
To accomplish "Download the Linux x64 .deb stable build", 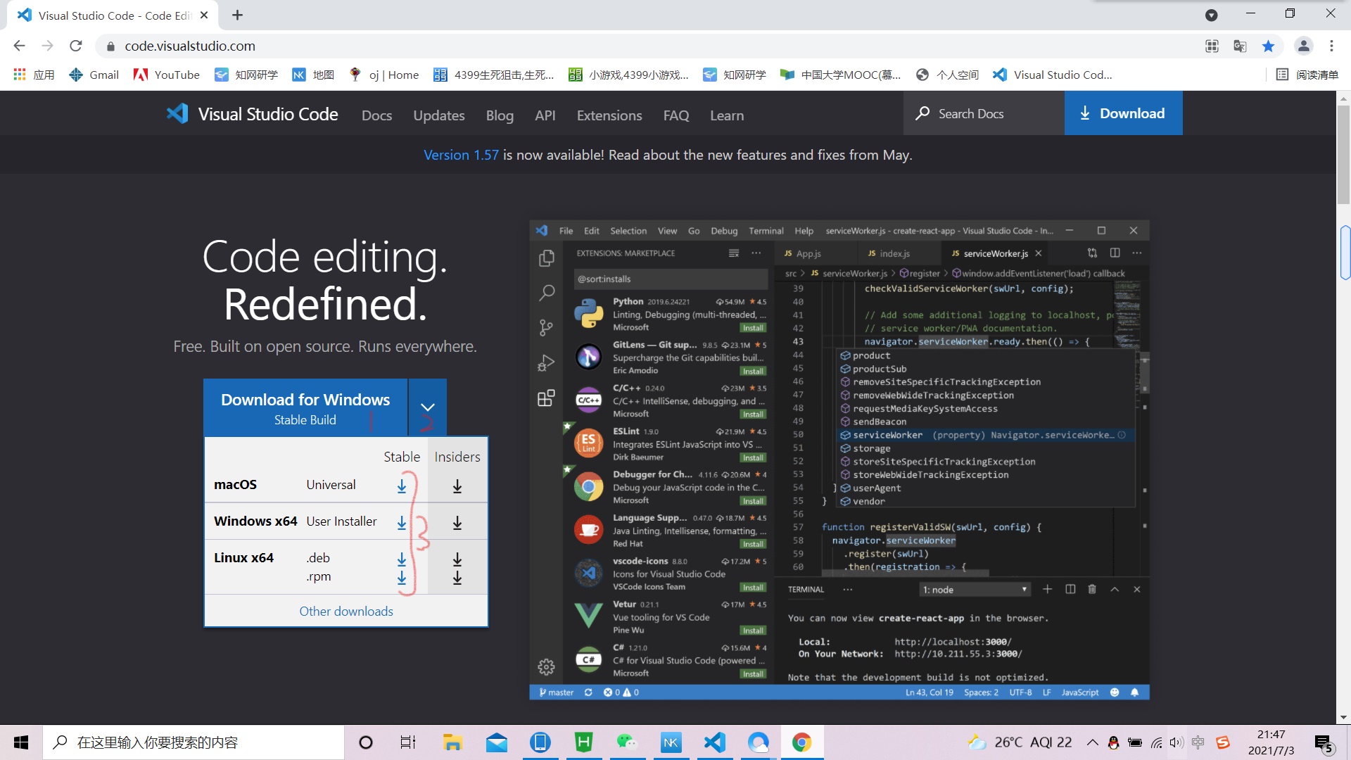I will (401, 559).
